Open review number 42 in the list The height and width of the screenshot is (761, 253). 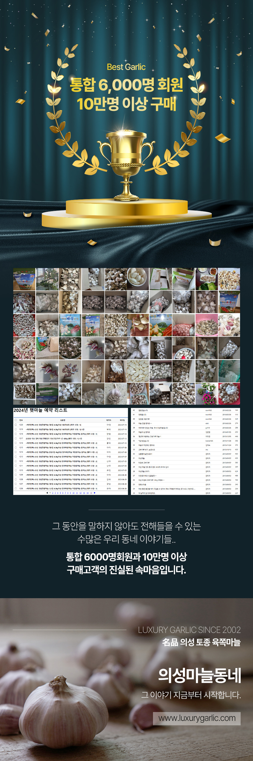[143, 410]
